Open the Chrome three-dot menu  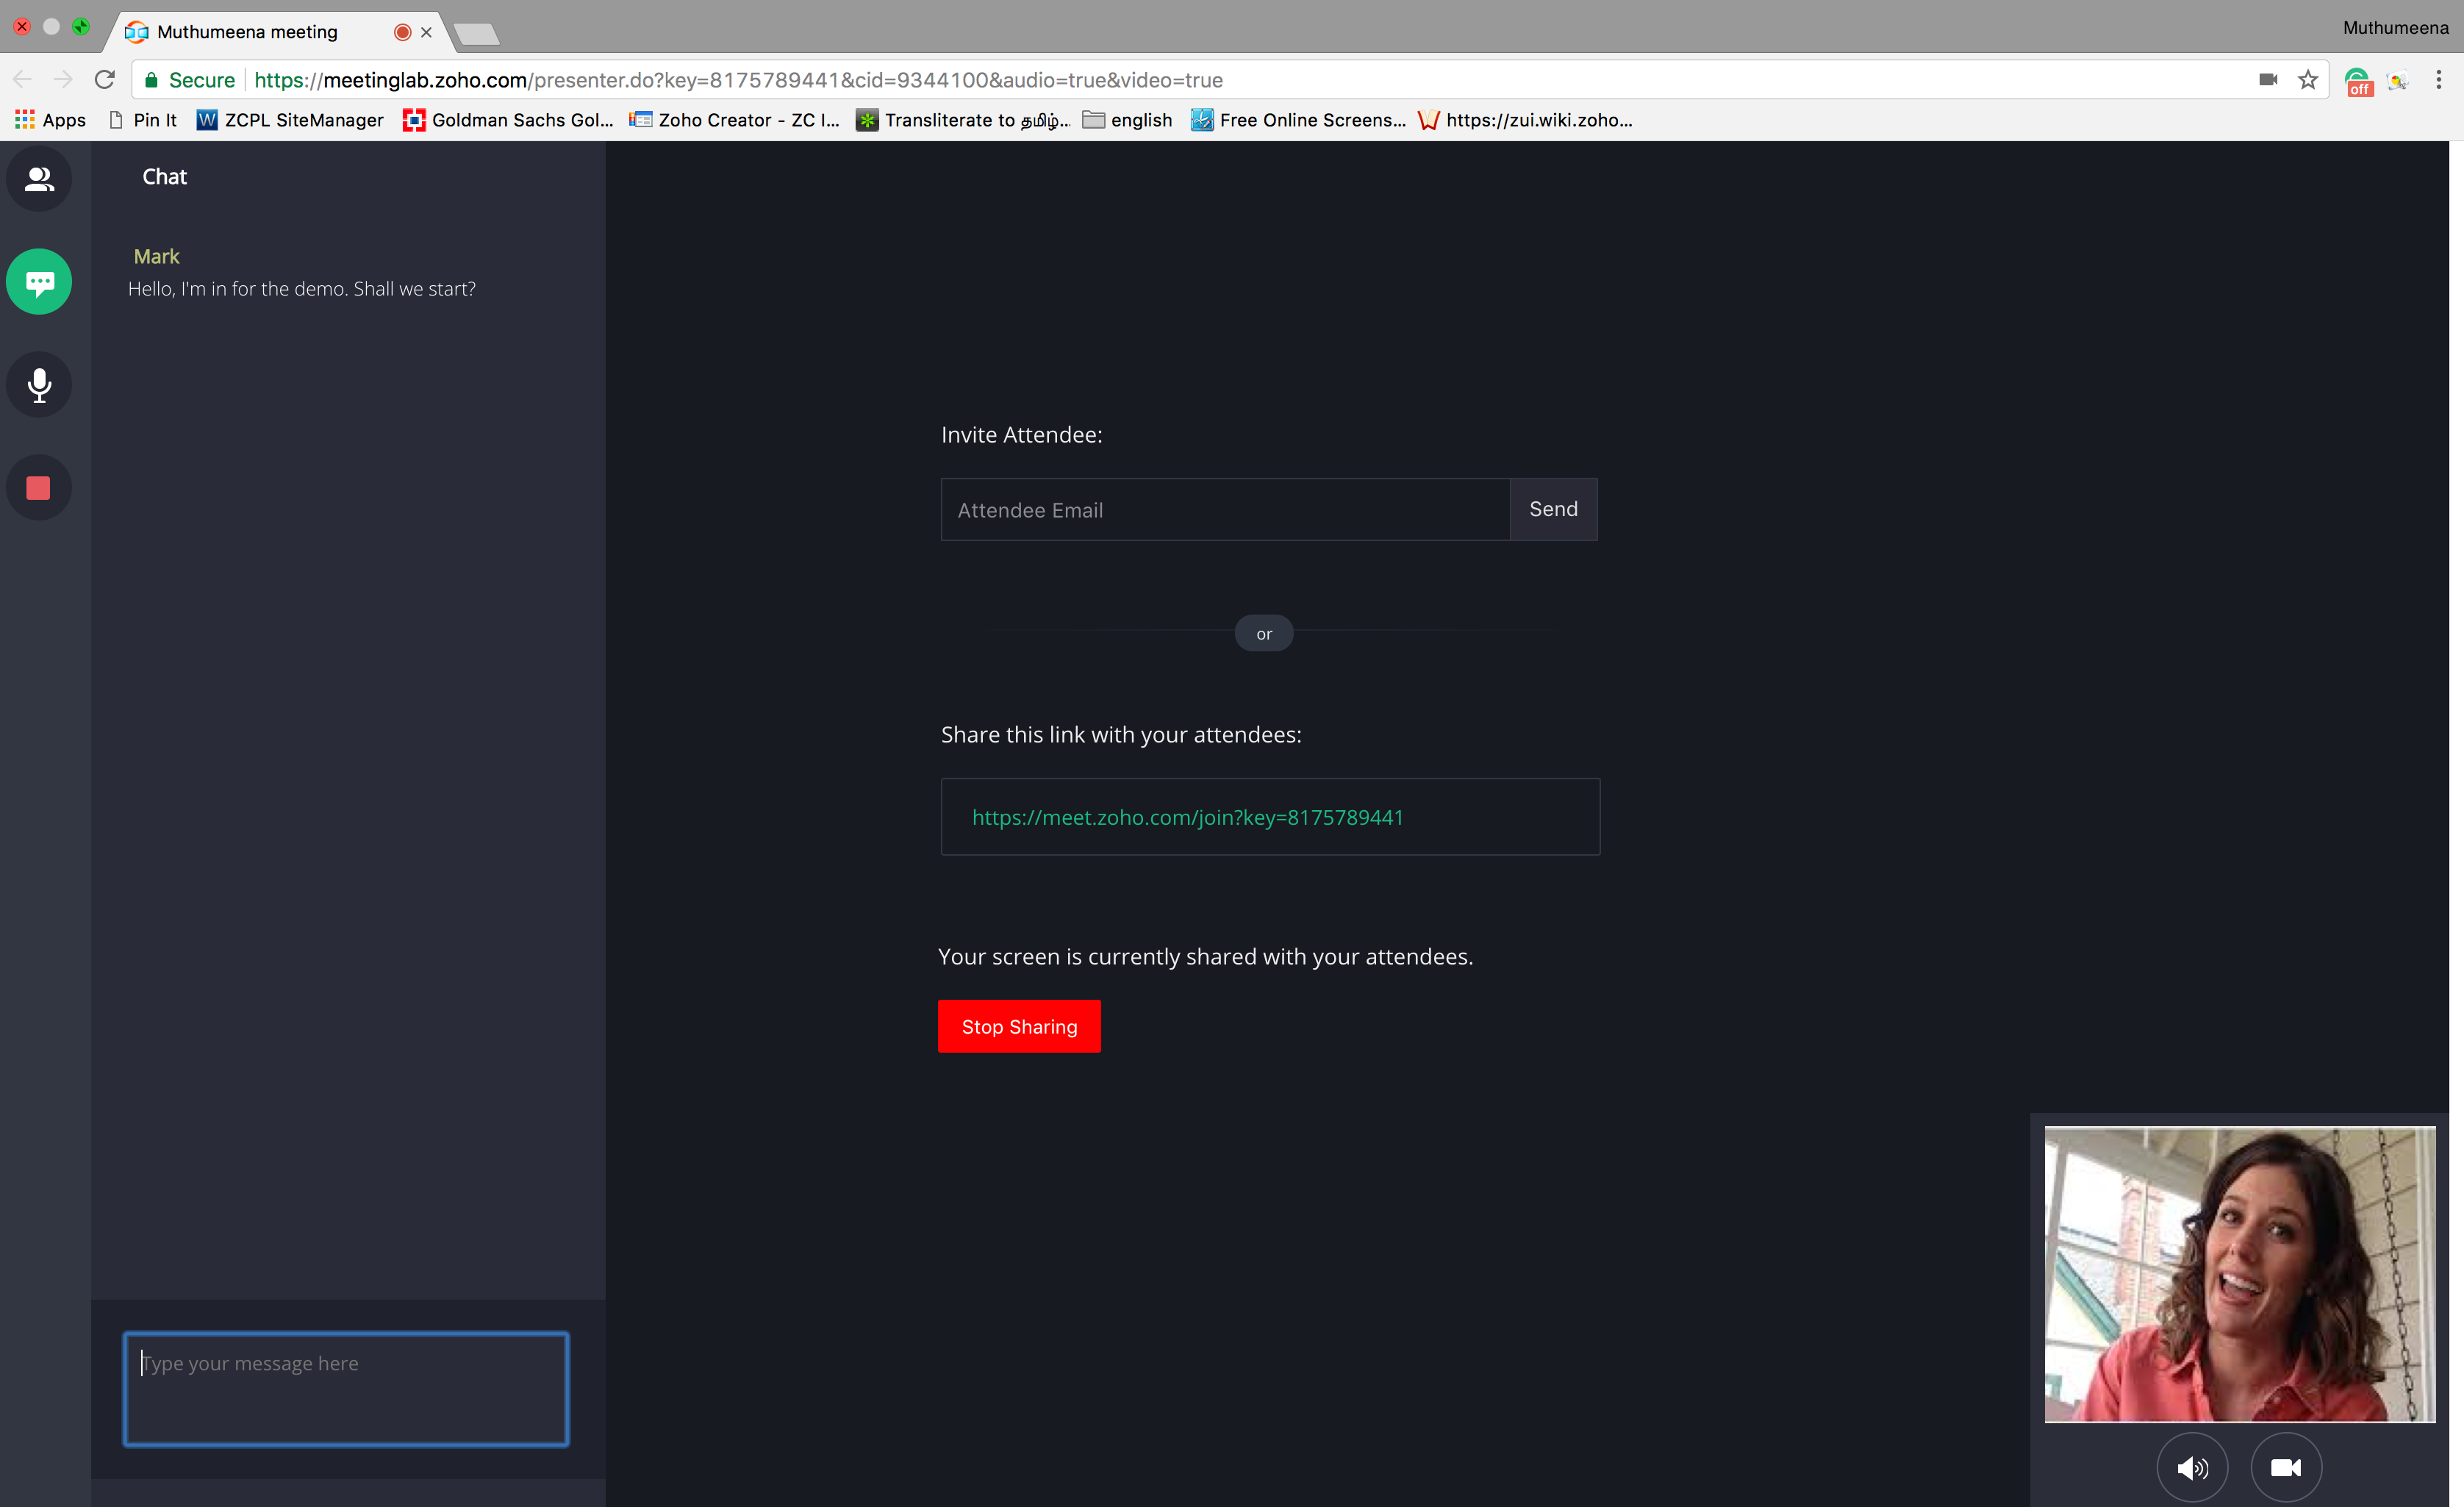click(x=2439, y=80)
